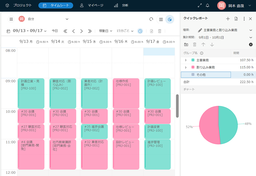
Task: Move group down
Action: [x=212, y=45]
